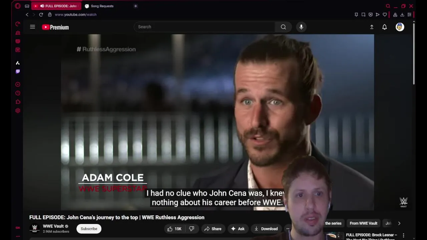Open the workspaces icon beside the tabs

[27, 6]
